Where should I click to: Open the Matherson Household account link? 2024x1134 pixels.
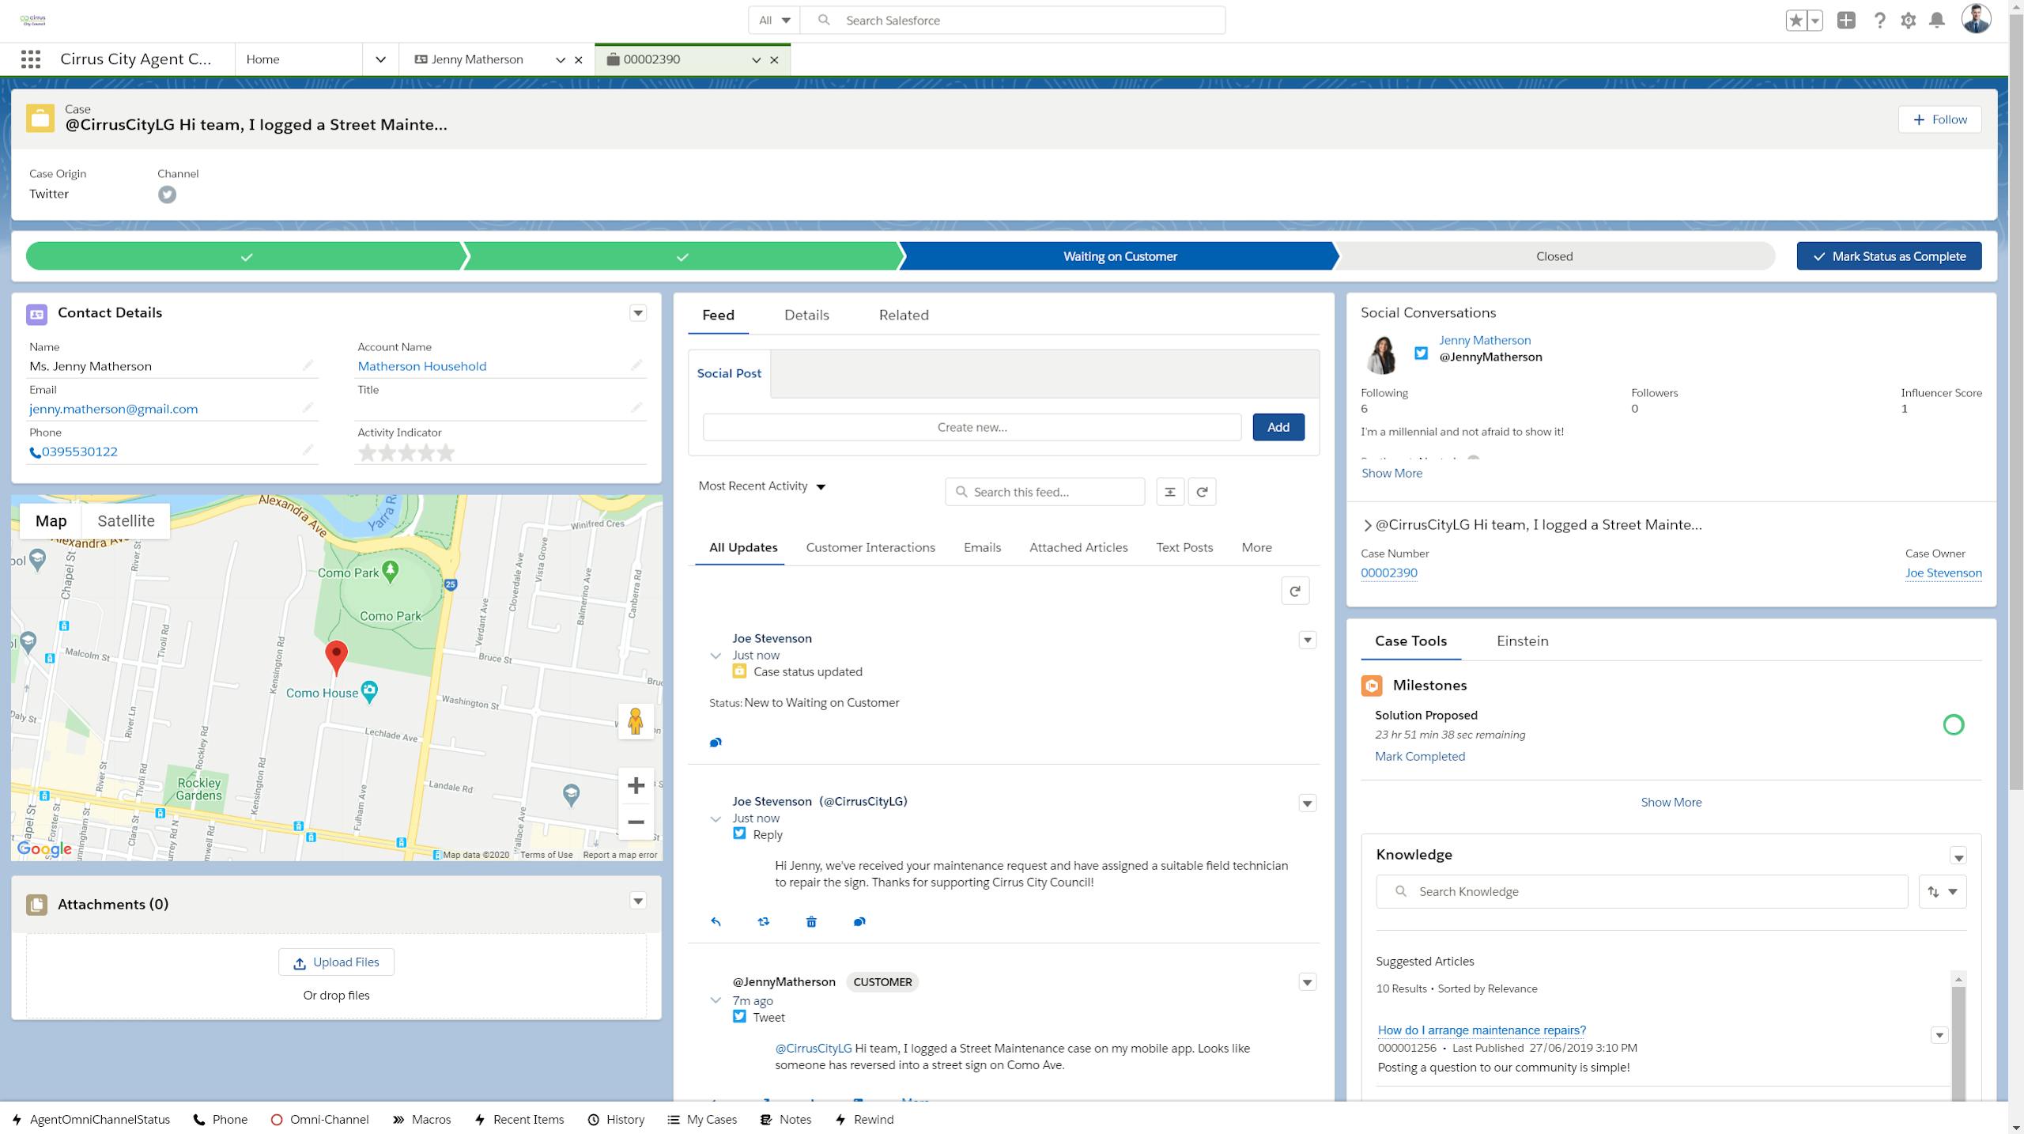421,366
